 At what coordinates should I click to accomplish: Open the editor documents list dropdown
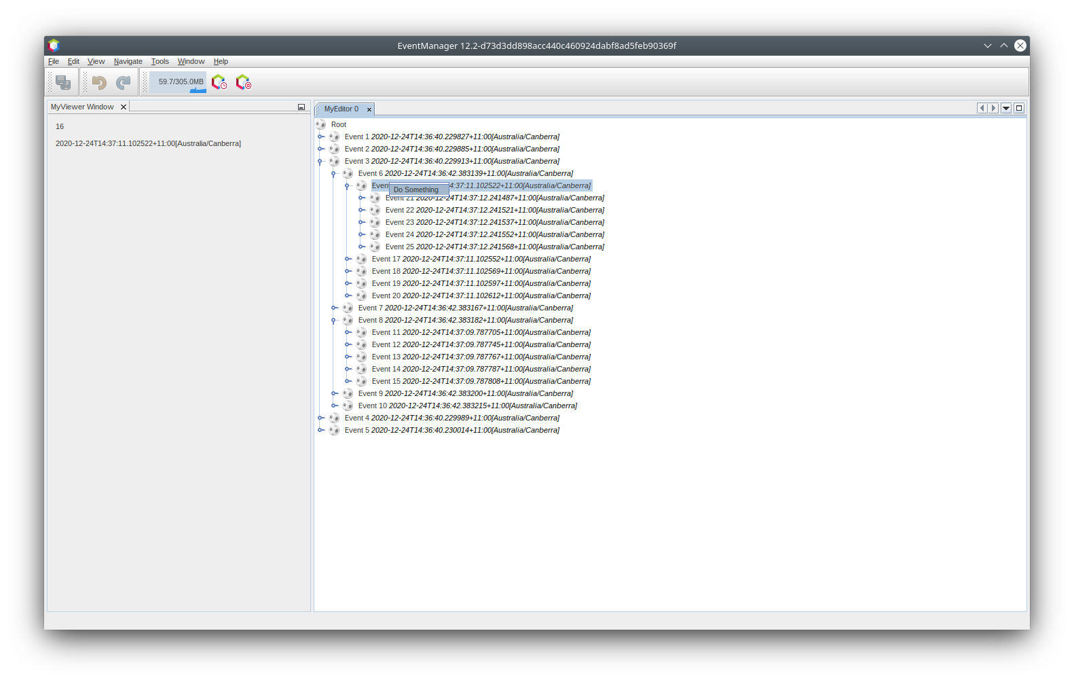point(1006,108)
